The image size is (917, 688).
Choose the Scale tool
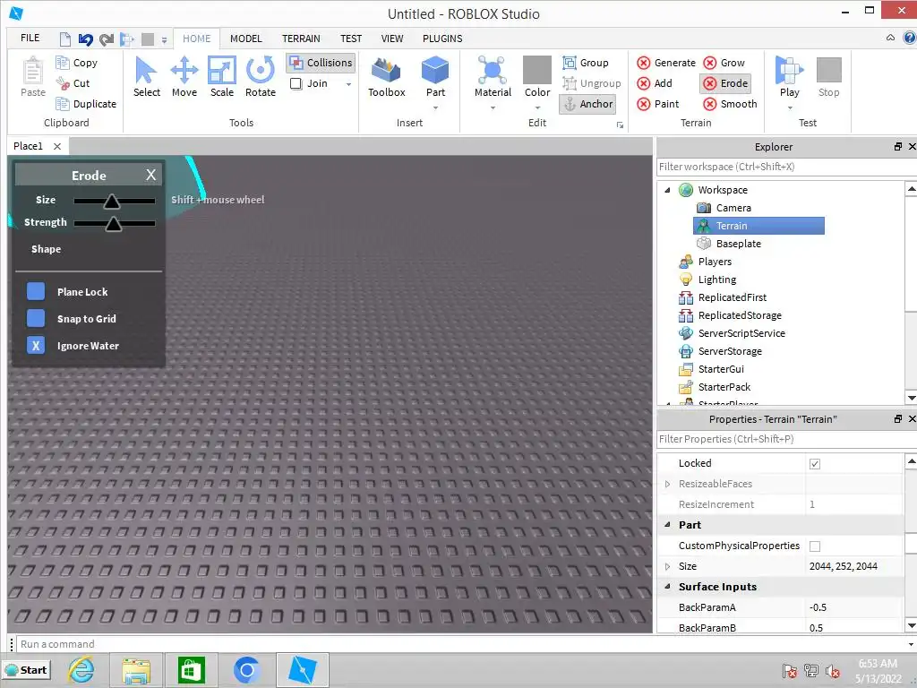pyautogui.click(x=222, y=77)
